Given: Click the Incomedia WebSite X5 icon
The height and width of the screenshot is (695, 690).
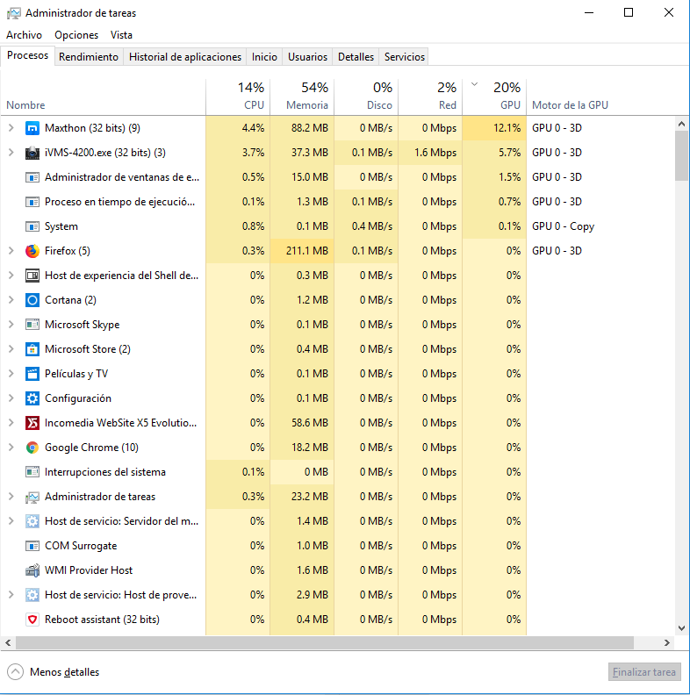Looking at the screenshot, I should [x=32, y=423].
